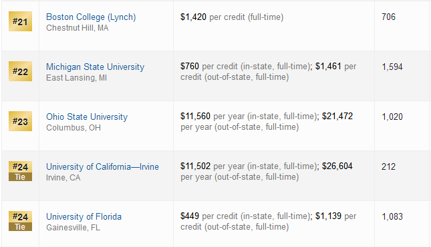
Task: Open University of California—Irvine link
Action: [102, 166]
